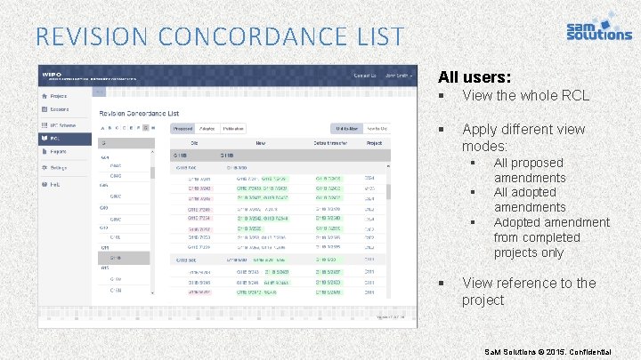Screen dimensions: 641x360
Task: Click the subclass list scrollbar thumb
Action: [x=152, y=172]
